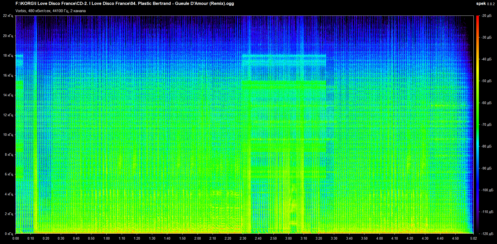497x244 pixels.
Task: Select the 1:00 mark on the timeline
Action: (106, 239)
